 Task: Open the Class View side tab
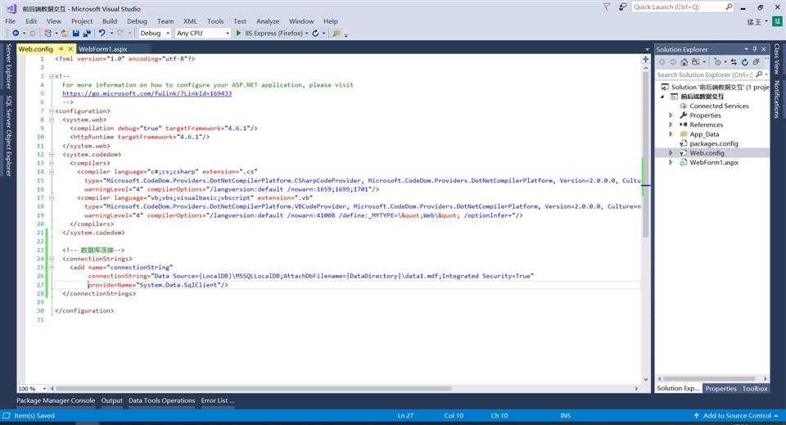tap(776, 59)
